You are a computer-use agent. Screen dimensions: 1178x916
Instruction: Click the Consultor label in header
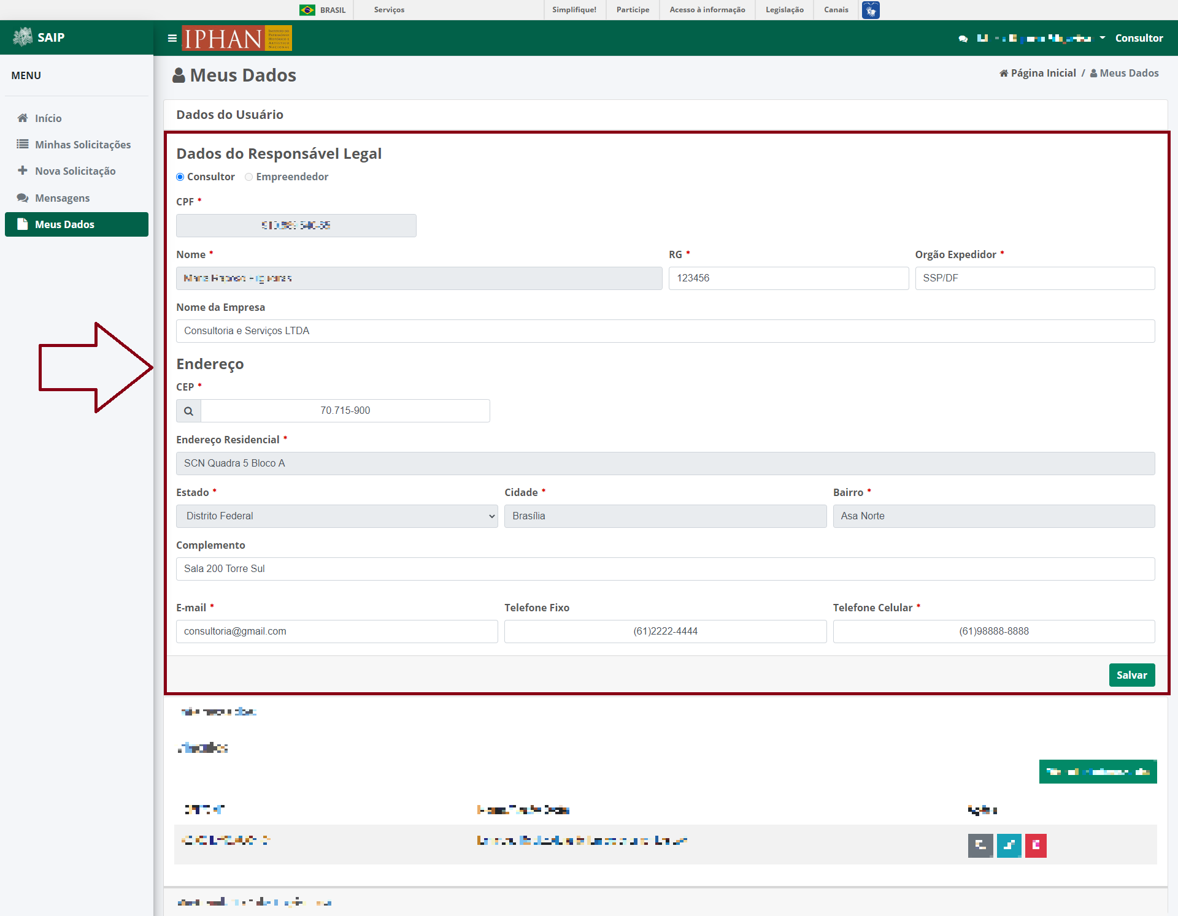pyautogui.click(x=1139, y=38)
